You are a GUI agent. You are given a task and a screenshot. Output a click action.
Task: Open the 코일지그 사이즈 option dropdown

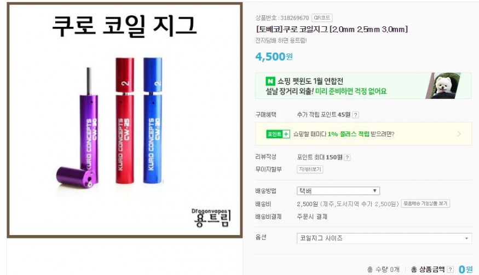pyautogui.click(x=384, y=238)
